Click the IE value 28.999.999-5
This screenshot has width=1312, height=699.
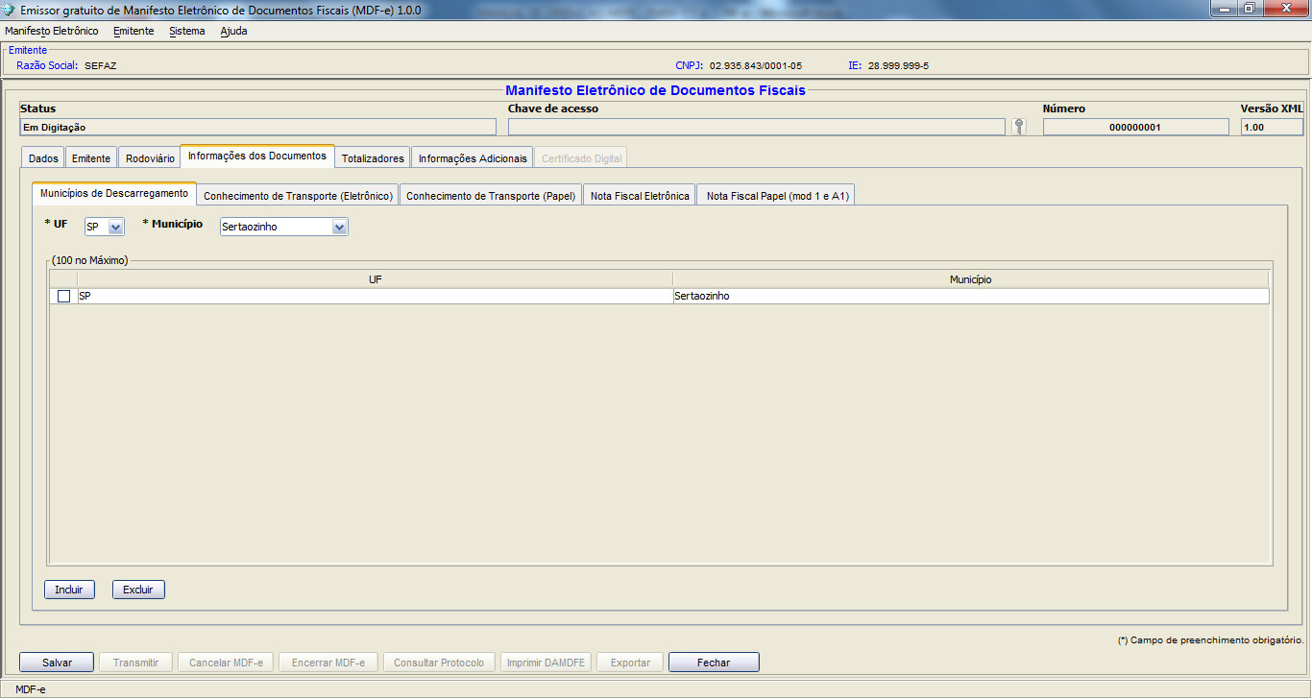pyautogui.click(x=898, y=65)
